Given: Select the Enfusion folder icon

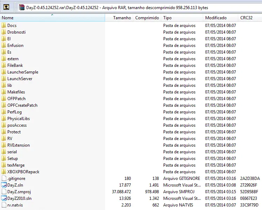Looking at the screenshot, I should [4, 45].
